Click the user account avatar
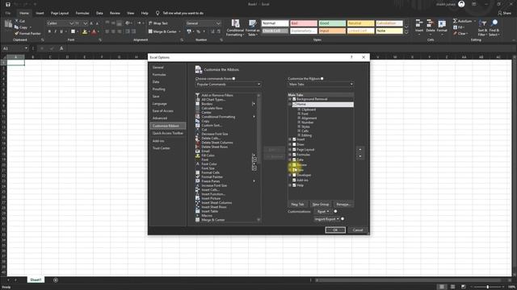This screenshot has width=517, height=290. coord(461,4)
